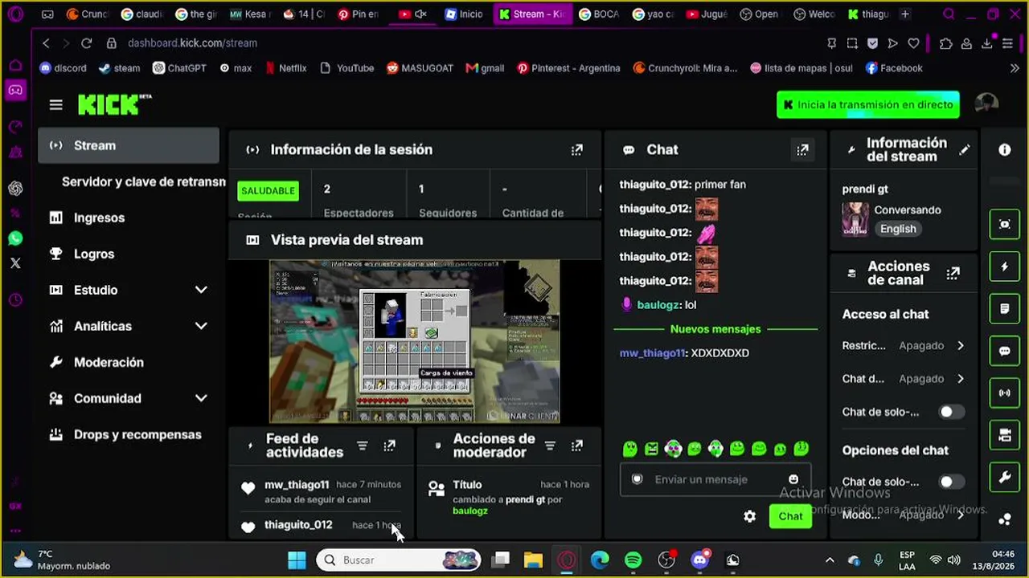Reload the dashboard page
The width and height of the screenshot is (1029, 578).
click(87, 43)
